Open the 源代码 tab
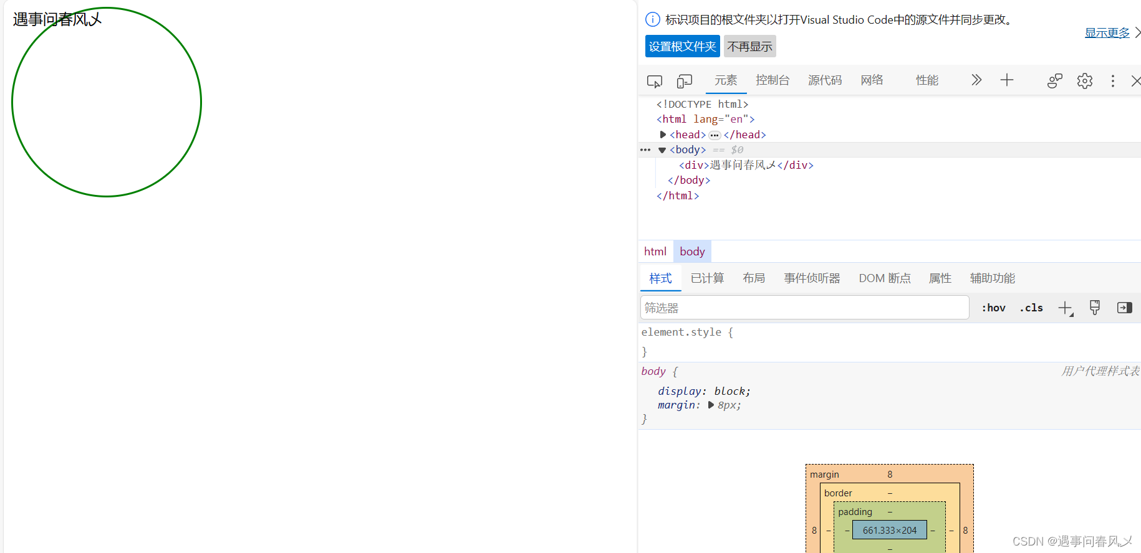 click(825, 80)
